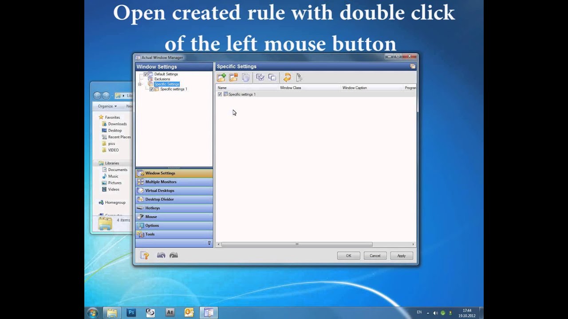Click the horizontal scrollbar left arrow
The height and width of the screenshot is (319, 568).
click(x=218, y=244)
